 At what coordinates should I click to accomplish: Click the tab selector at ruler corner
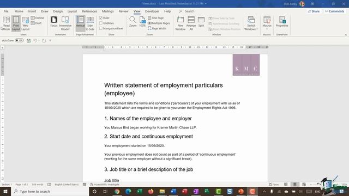coord(2,47)
